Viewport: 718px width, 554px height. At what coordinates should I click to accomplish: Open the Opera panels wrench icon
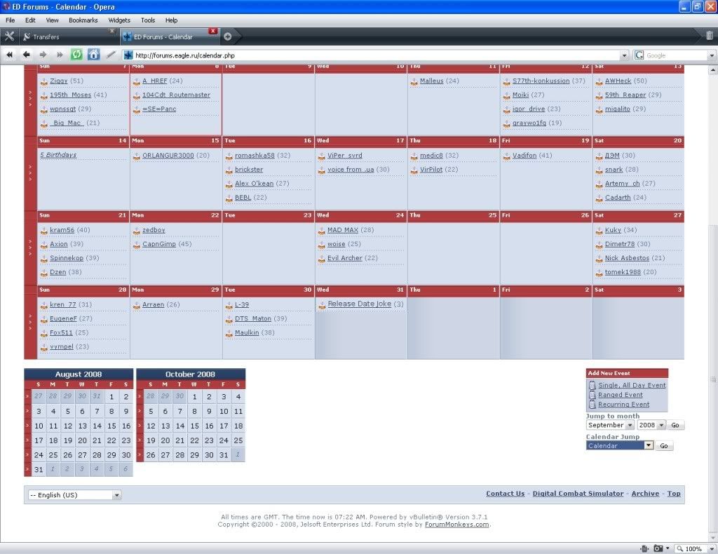click(x=9, y=36)
